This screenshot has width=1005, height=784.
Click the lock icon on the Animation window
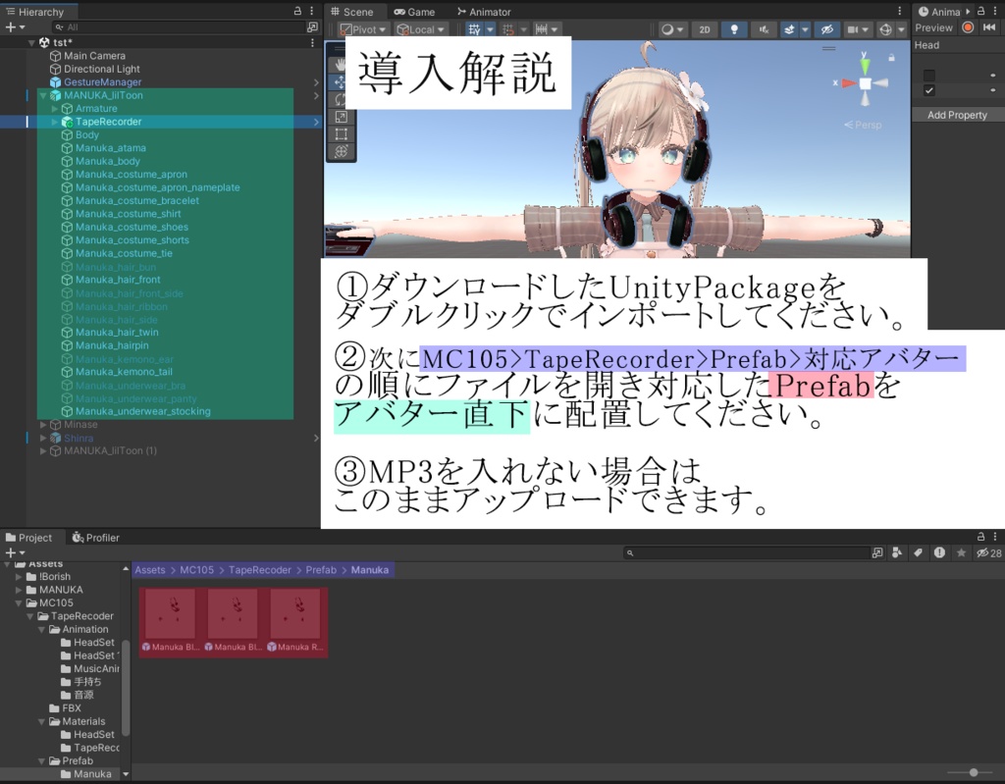pos(980,12)
